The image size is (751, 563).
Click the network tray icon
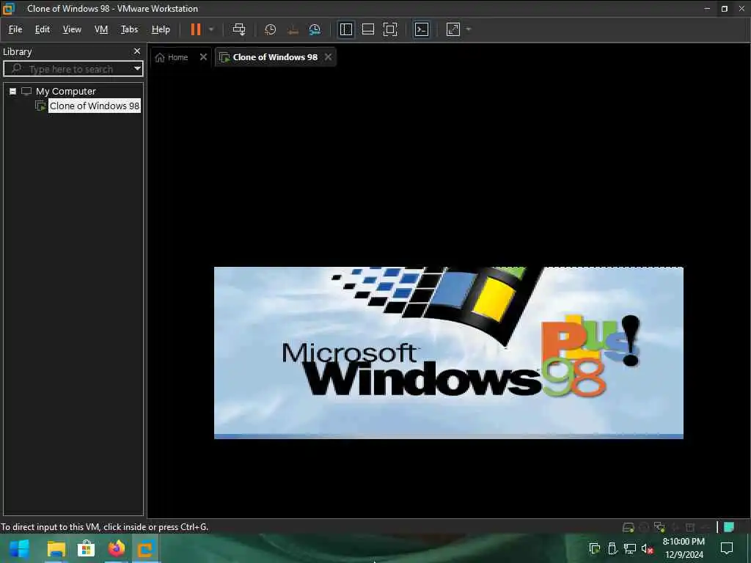630,548
